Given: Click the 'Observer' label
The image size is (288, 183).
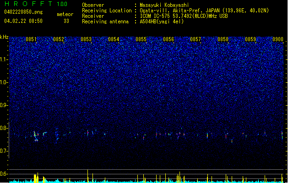Looking at the screenshot, I should [x=93, y=5].
